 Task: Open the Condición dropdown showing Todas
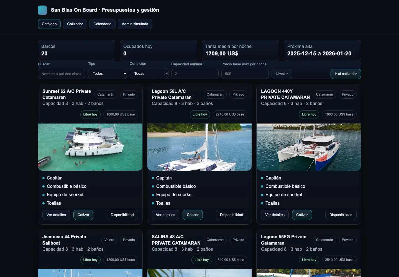click(x=149, y=73)
